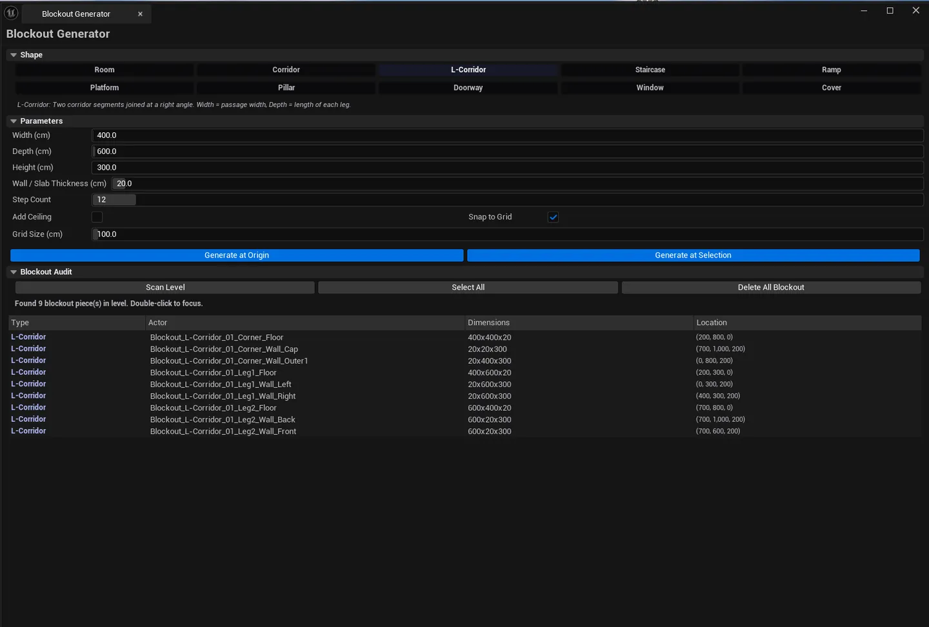Click the Unreal Engine logo icon
This screenshot has height=627, width=929.
pos(11,12)
